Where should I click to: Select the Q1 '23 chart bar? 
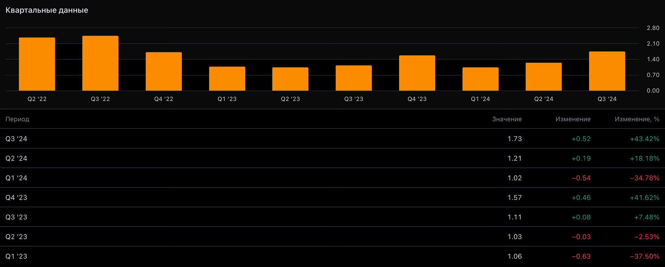coord(227,79)
